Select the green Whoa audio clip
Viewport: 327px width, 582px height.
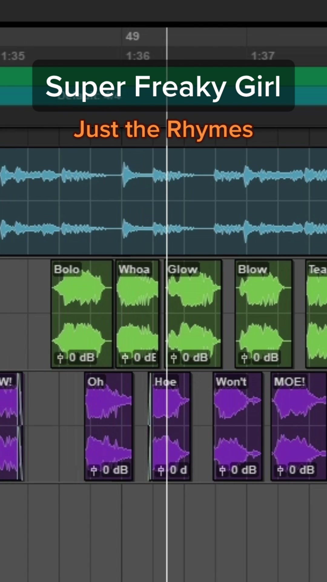click(137, 314)
